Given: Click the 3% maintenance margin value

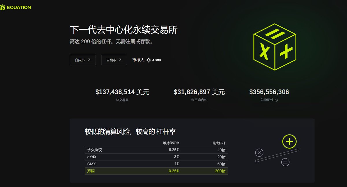Looking at the screenshot, I should [x=177, y=157].
